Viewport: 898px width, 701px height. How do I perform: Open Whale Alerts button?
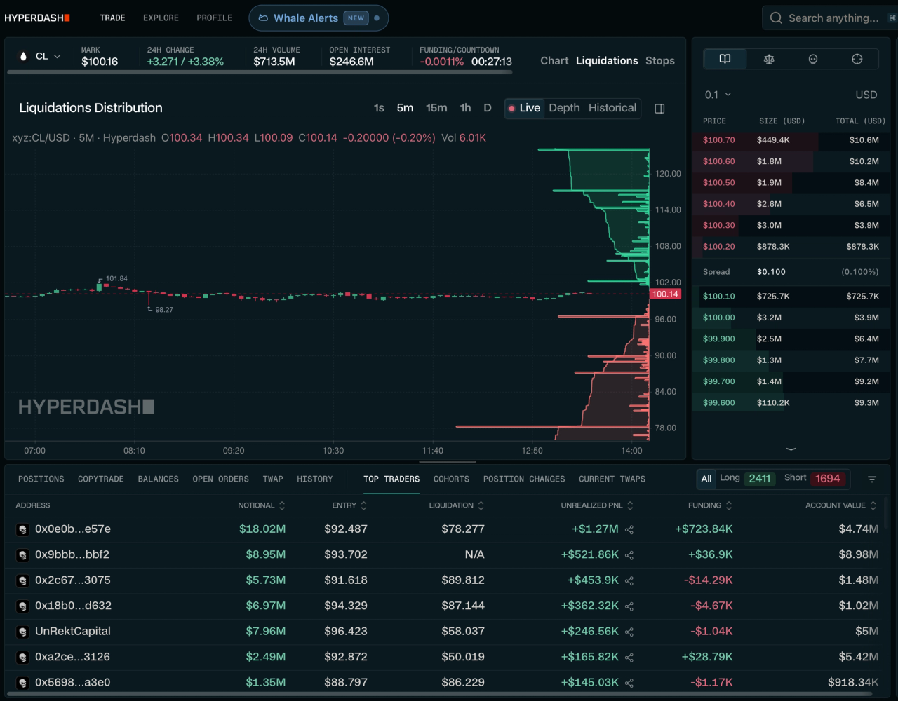[x=319, y=18]
